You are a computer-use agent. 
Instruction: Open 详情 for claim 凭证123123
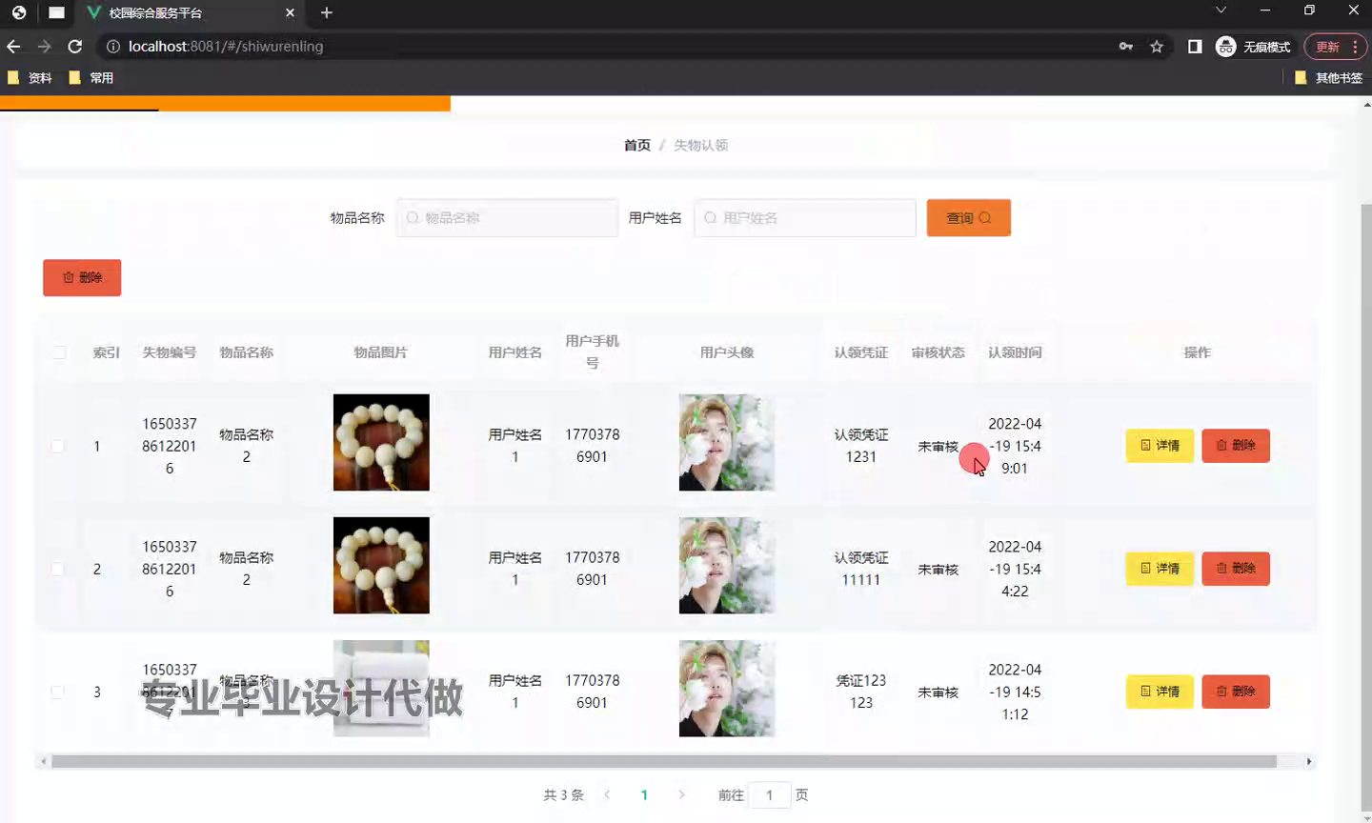(1160, 692)
